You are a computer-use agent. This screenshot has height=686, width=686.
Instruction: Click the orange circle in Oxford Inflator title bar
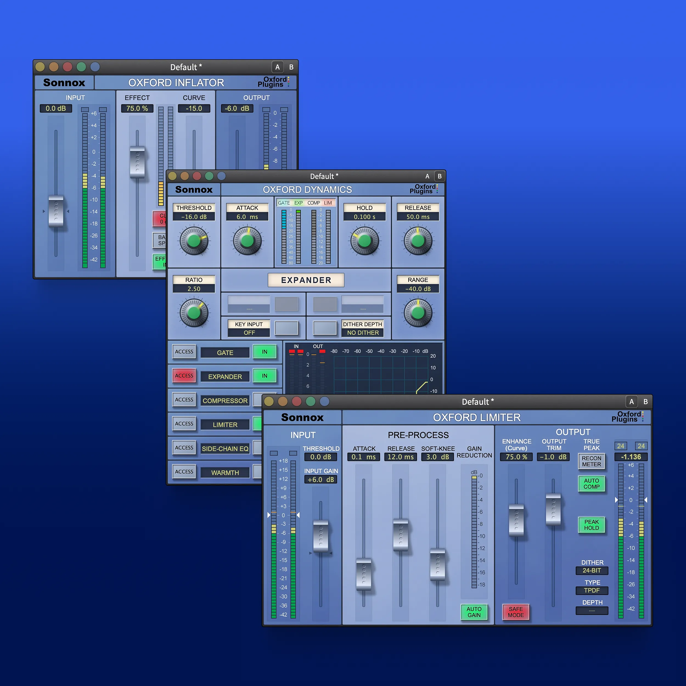point(54,67)
